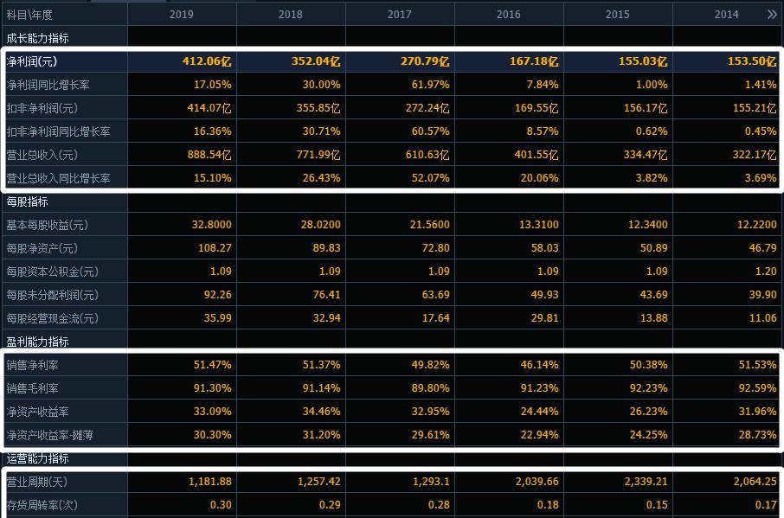This screenshot has height=518, width=784.
Task: Click the double-arrow icon beside 2014
Action: (771, 15)
